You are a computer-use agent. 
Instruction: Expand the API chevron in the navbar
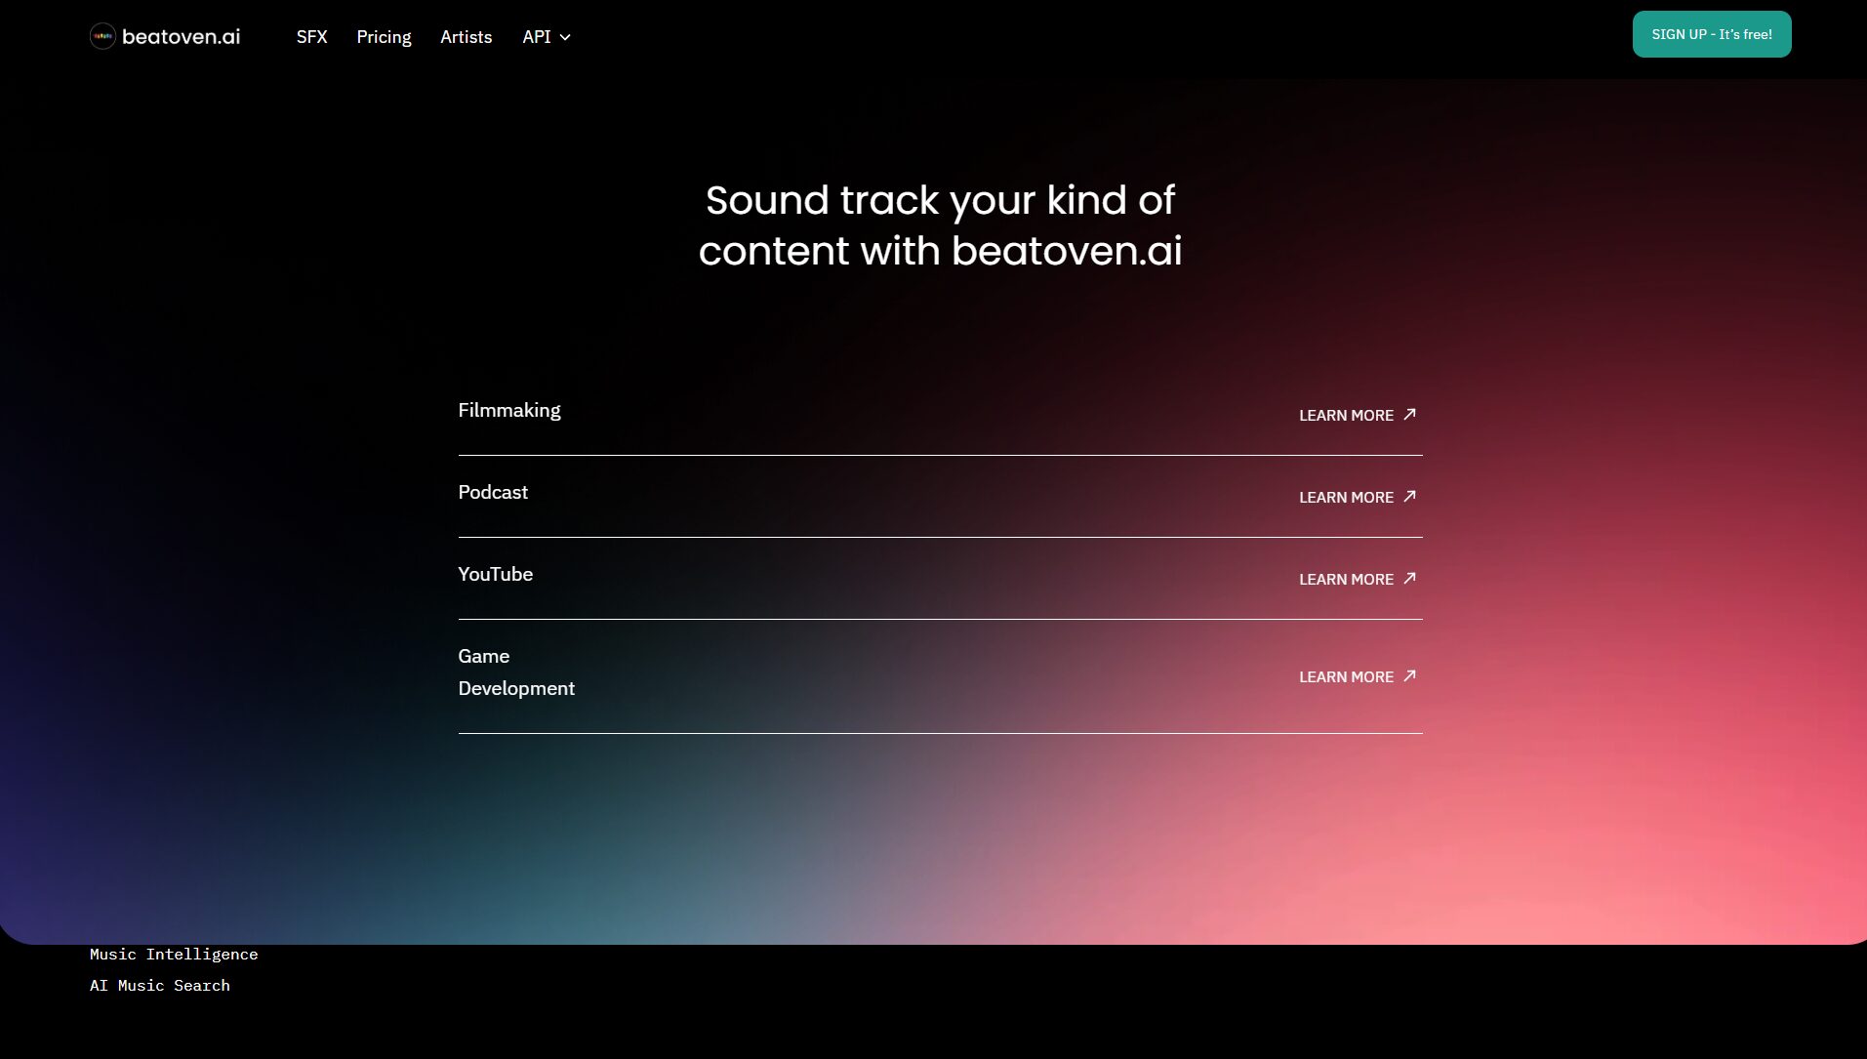(565, 38)
